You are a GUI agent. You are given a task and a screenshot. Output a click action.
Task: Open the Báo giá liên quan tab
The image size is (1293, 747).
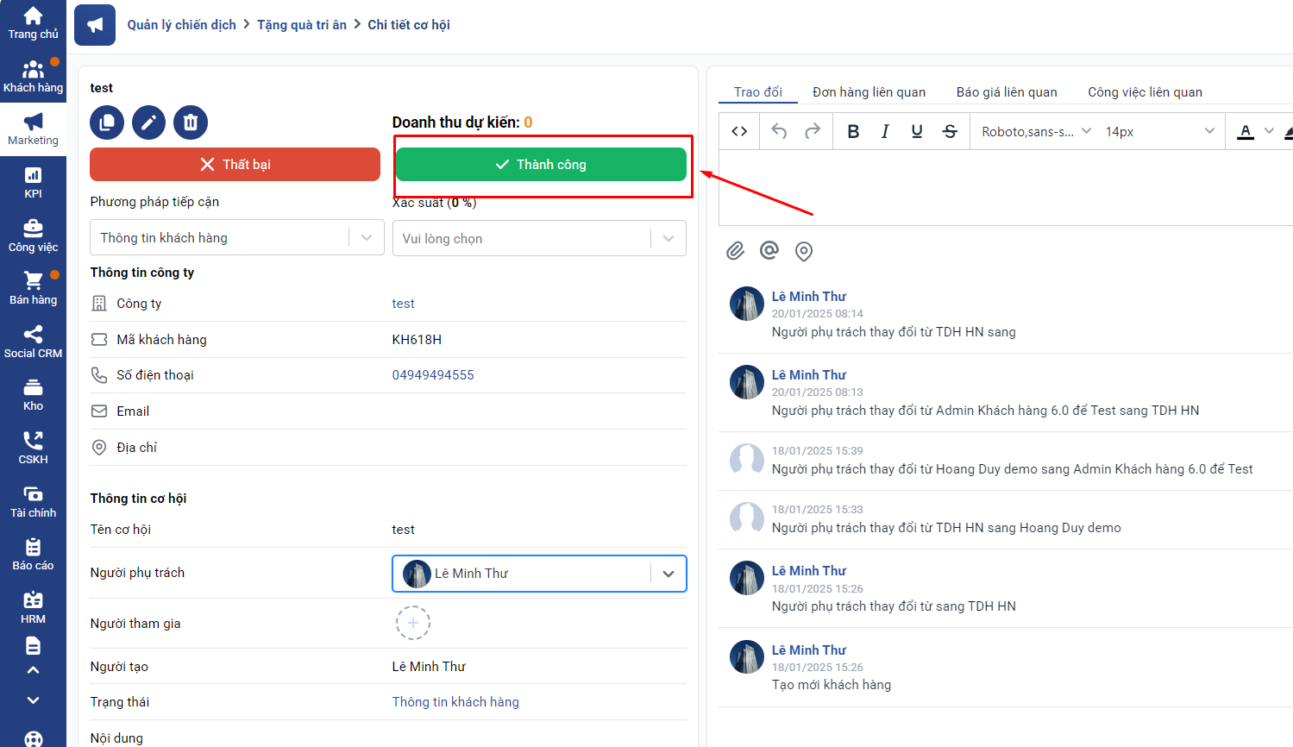(x=1007, y=92)
